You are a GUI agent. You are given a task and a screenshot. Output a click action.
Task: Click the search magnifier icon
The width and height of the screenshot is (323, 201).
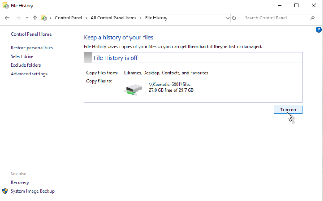313,18
